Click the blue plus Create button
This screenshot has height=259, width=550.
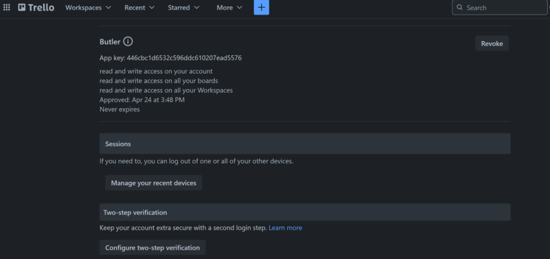pos(261,7)
